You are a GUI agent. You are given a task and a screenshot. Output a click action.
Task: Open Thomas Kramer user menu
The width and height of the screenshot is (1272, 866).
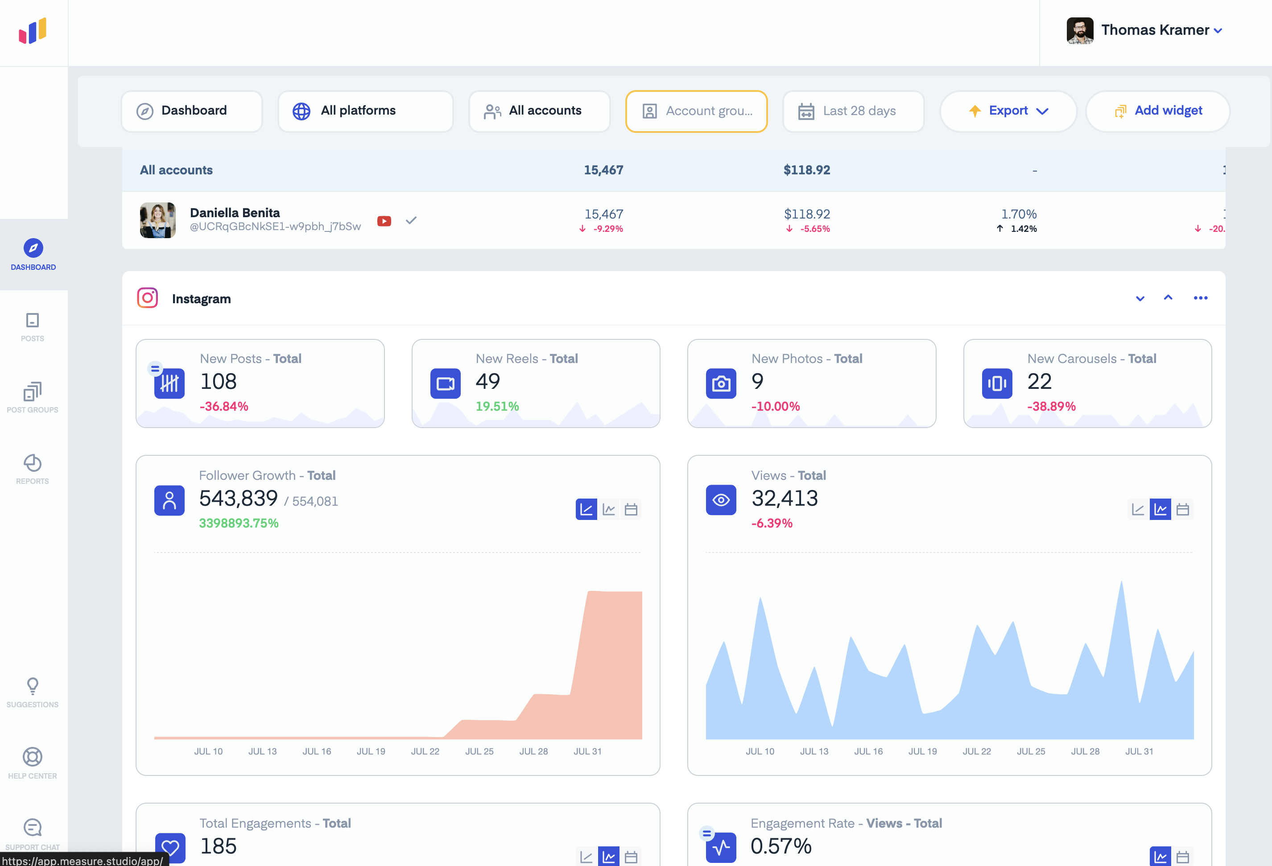point(1155,30)
